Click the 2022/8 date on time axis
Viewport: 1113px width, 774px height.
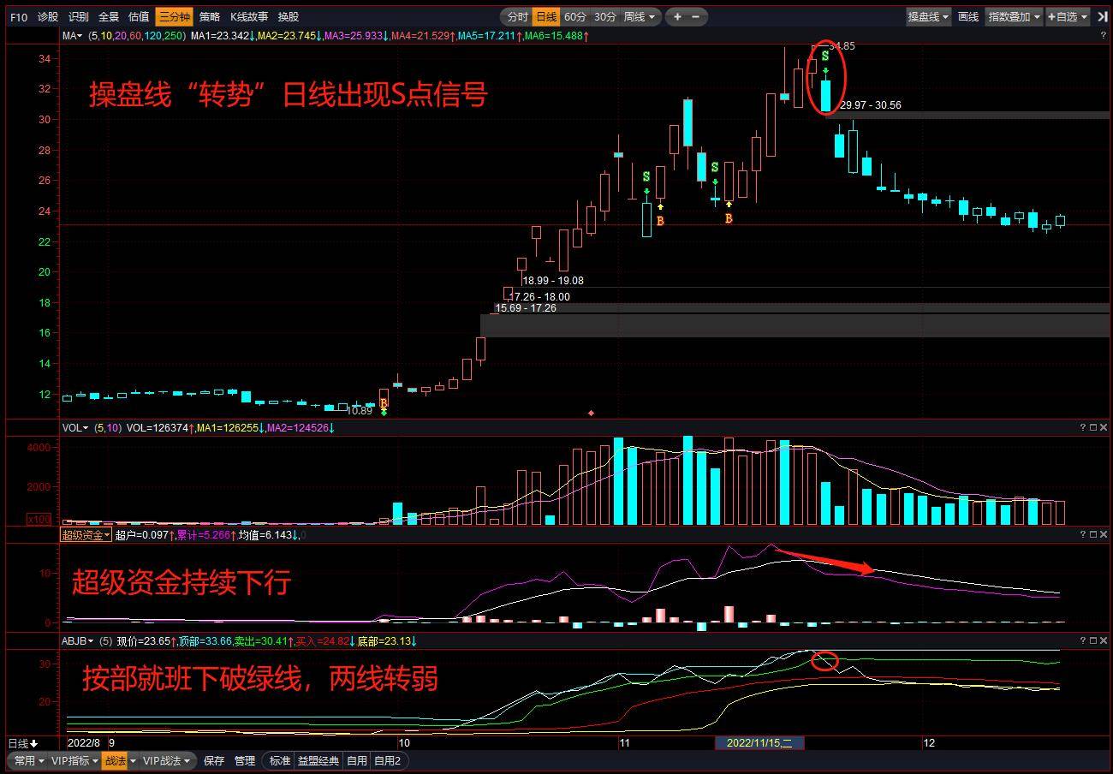tap(83, 743)
